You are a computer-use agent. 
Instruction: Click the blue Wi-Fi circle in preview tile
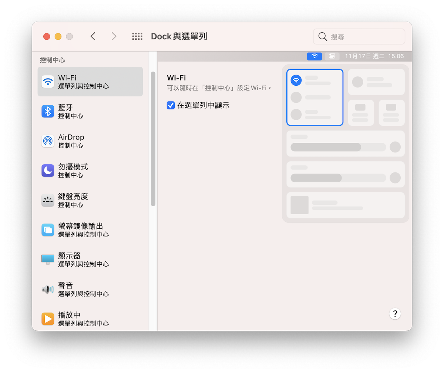pos(296,80)
